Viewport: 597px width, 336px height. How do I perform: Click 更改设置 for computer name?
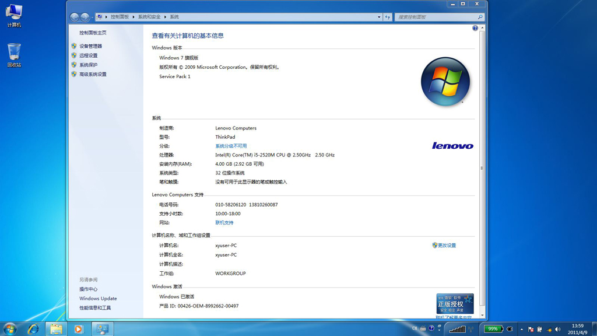click(x=447, y=246)
